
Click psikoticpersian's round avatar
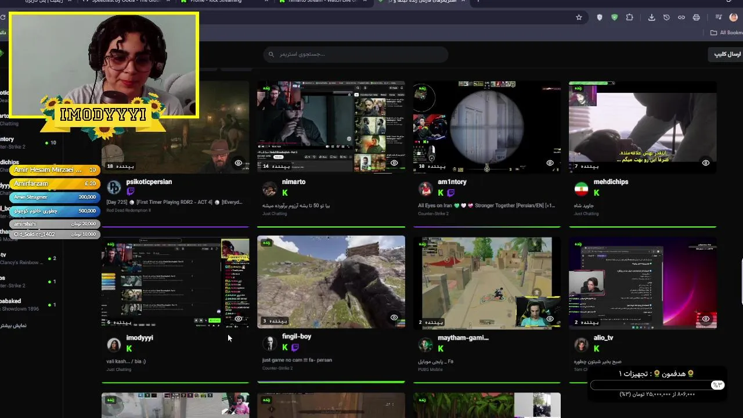point(114,188)
